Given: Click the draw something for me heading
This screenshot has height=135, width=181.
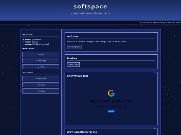Looking at the screenshot, I should click(82, 132).
